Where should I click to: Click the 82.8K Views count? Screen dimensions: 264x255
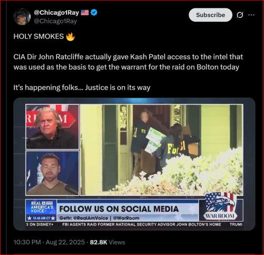coord(107,242)
